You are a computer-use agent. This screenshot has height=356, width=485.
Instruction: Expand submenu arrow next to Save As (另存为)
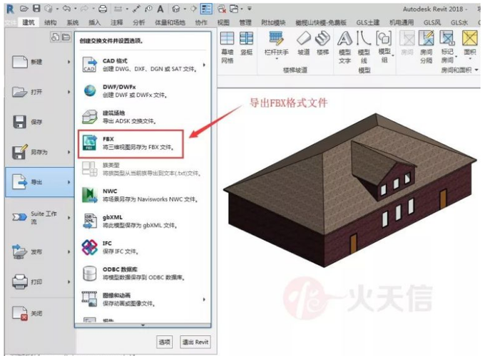click(x=68, y=152)
